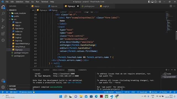Click the Explorer more actions ellipsis
177x99 pixels.
tap(27, 6)
